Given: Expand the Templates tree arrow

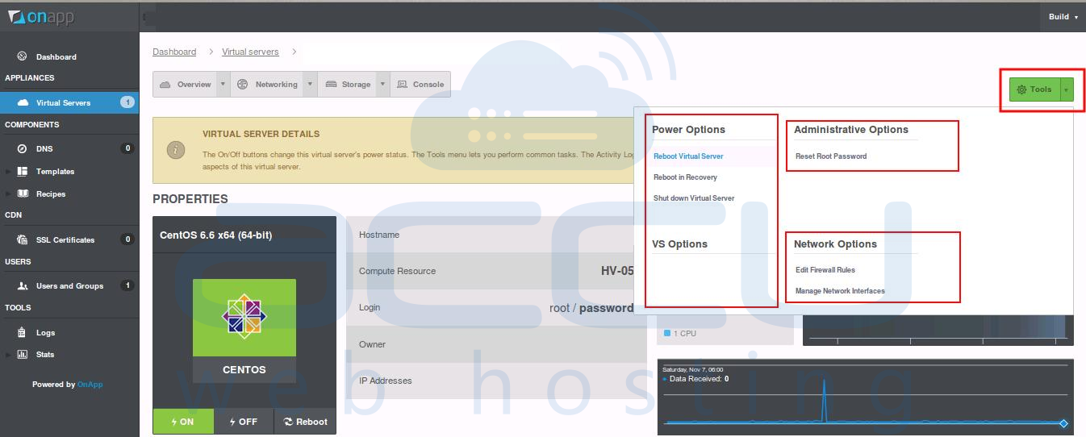Looking at the screenshot, I should [9, 172].
